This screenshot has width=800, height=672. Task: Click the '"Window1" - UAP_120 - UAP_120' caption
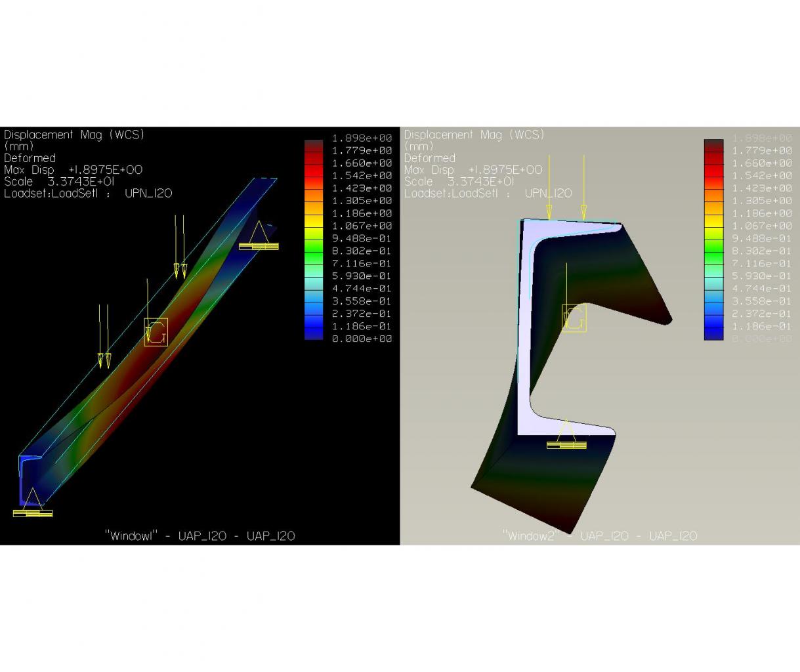pyautogui.click(x=200, y=536)
